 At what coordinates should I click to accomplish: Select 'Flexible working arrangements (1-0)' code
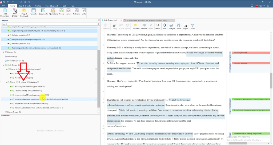pyautogui.click(x=28, y=91)
